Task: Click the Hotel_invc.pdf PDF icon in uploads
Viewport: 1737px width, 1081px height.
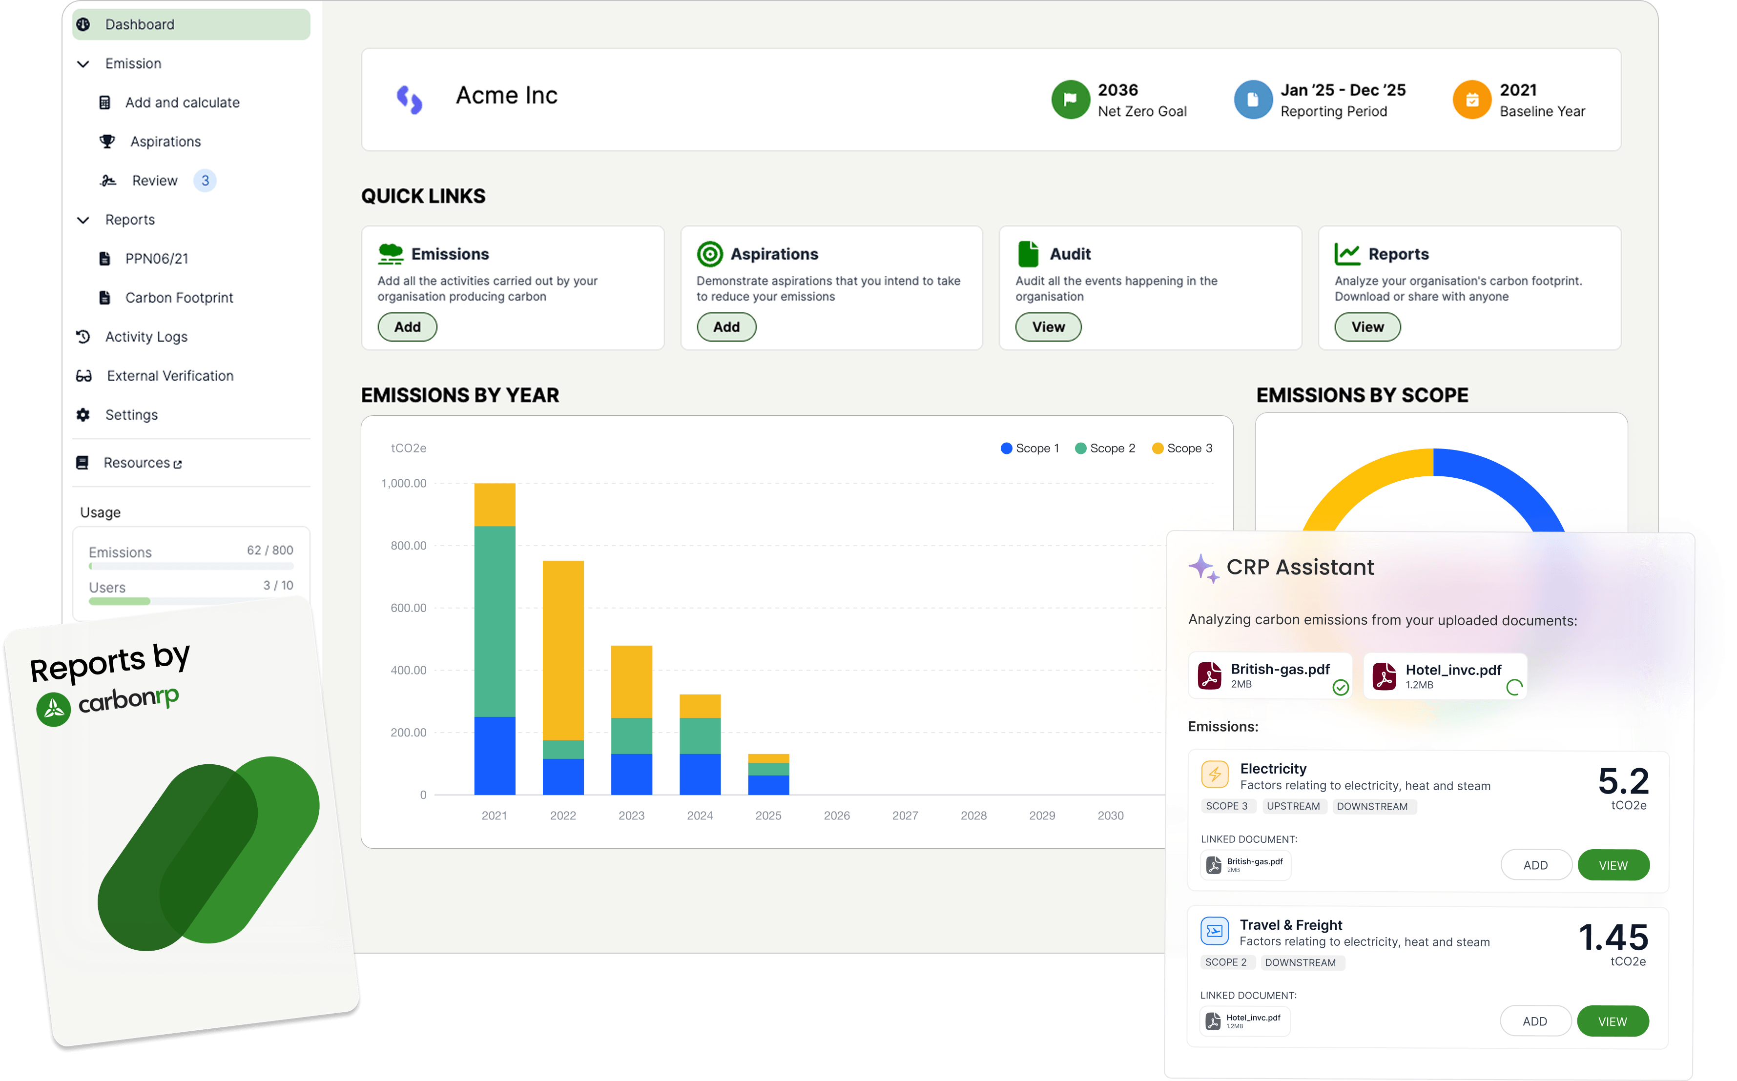Action: [1385, 675]
